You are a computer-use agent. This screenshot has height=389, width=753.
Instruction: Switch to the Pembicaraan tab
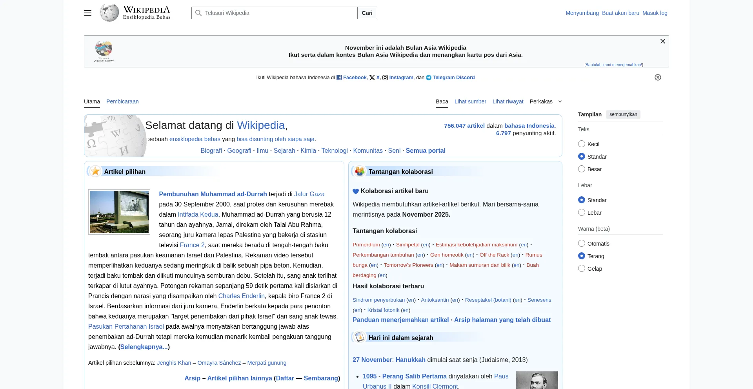(x=122, y=101)
